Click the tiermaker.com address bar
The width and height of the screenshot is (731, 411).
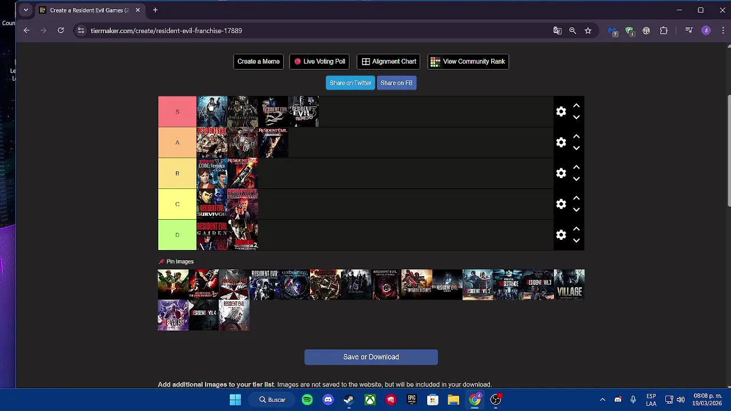coord(314,30)
